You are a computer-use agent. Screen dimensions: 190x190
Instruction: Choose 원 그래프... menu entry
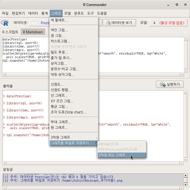coord(74,128)
